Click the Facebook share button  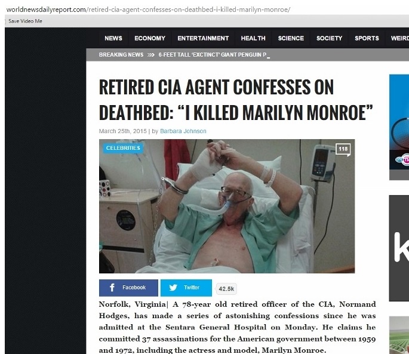[128, 288]
